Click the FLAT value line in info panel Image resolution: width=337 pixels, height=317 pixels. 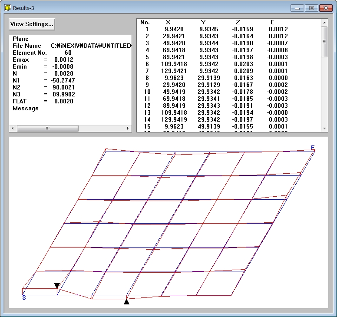tap(43, 101)
